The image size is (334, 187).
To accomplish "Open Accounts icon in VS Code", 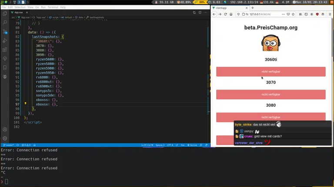I will (x=5, y=129).
